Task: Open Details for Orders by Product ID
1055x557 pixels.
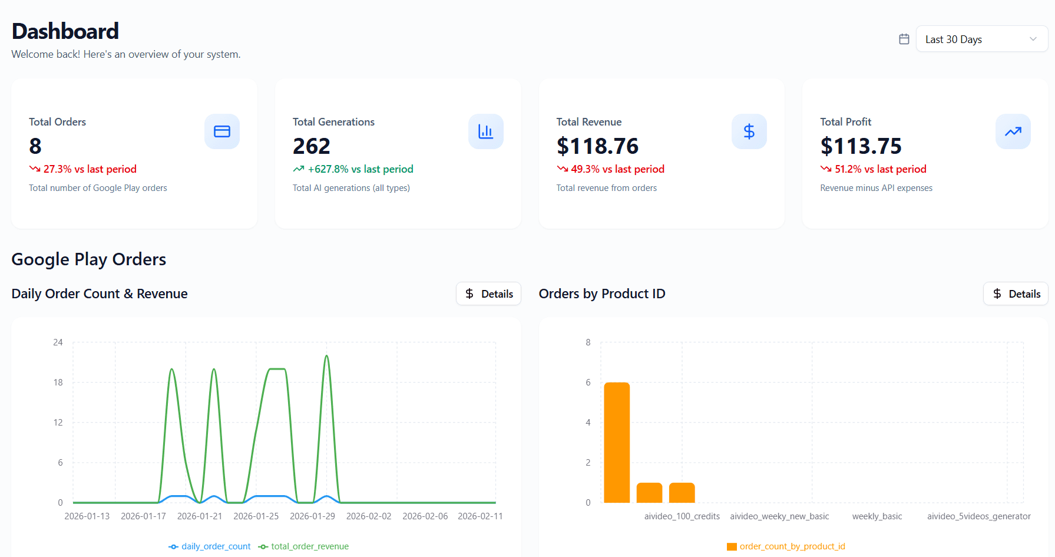Action: click(1016, 294)
